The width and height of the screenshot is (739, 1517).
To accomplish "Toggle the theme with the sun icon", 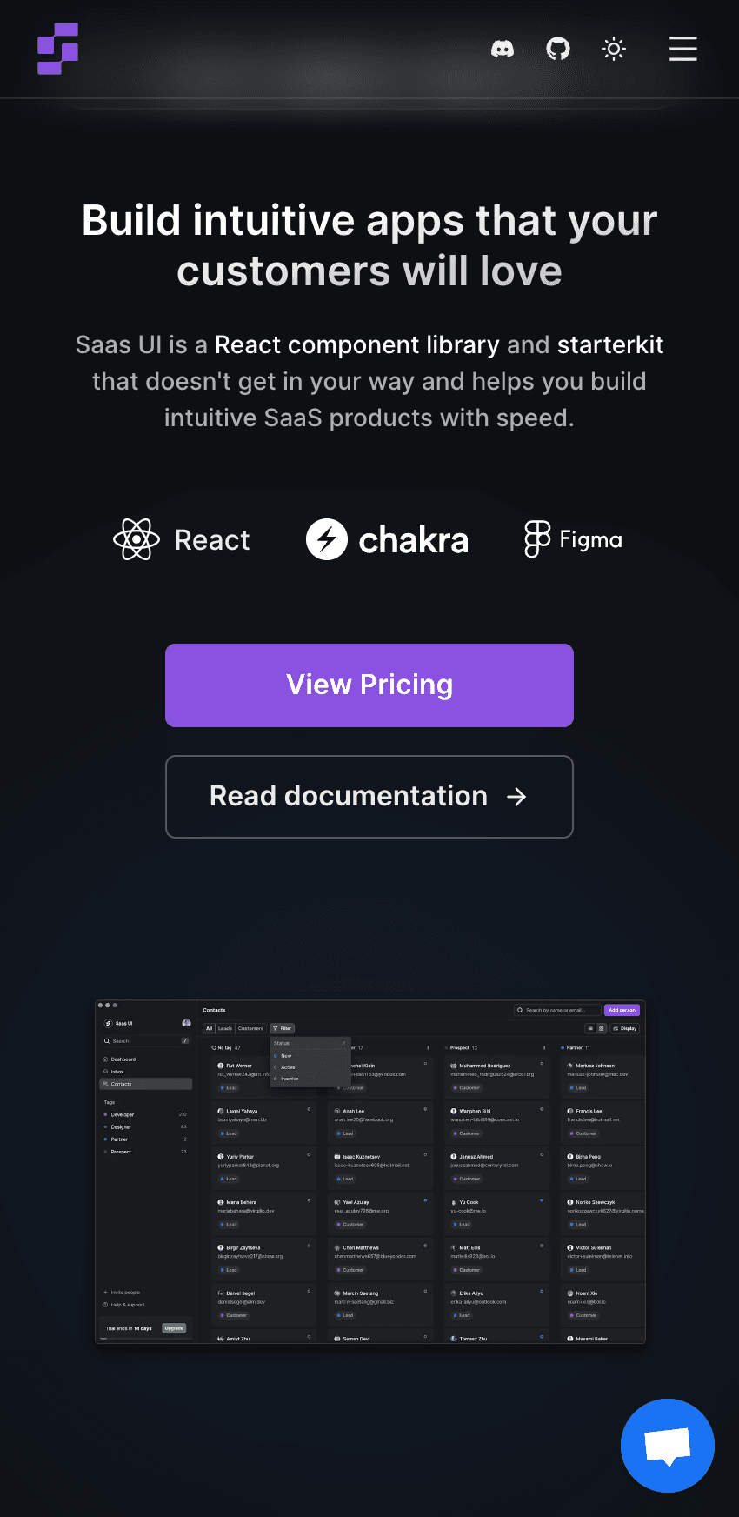I will pyautogui.click(x=614, y=49).
